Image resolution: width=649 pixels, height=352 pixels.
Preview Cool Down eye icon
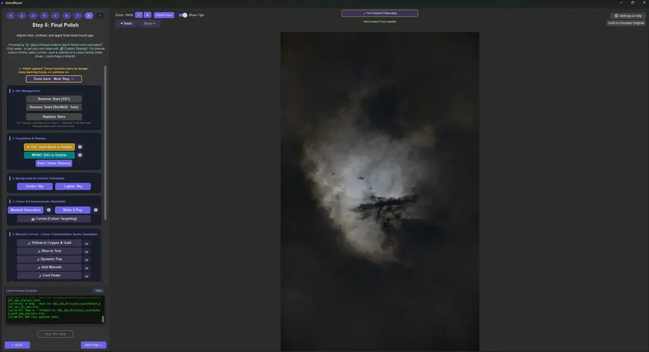(86, 276)
